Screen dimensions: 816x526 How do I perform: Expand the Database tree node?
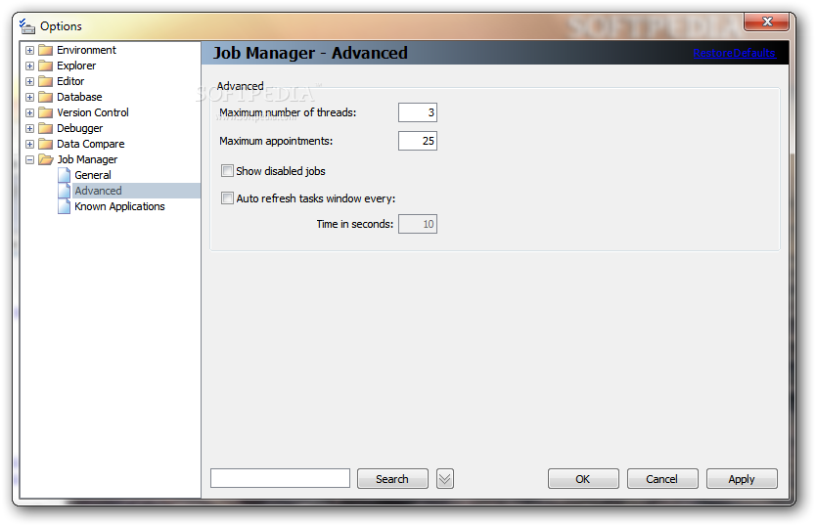[29, 98]
